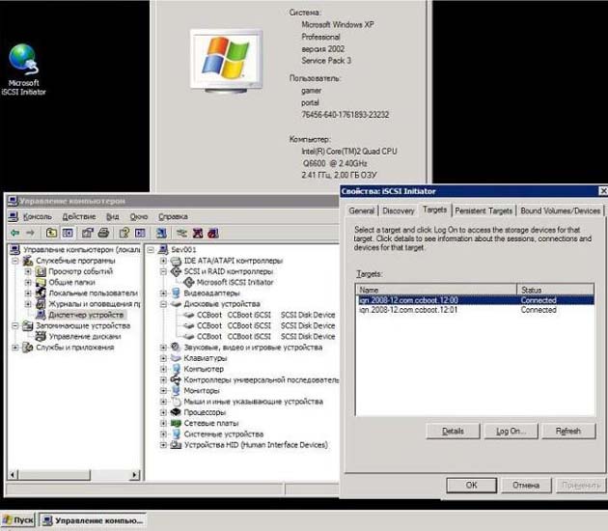Viewport: 608px width, 531px height.
Task: Collapse the Sev001 root node
Action: [x=151, y=249]
